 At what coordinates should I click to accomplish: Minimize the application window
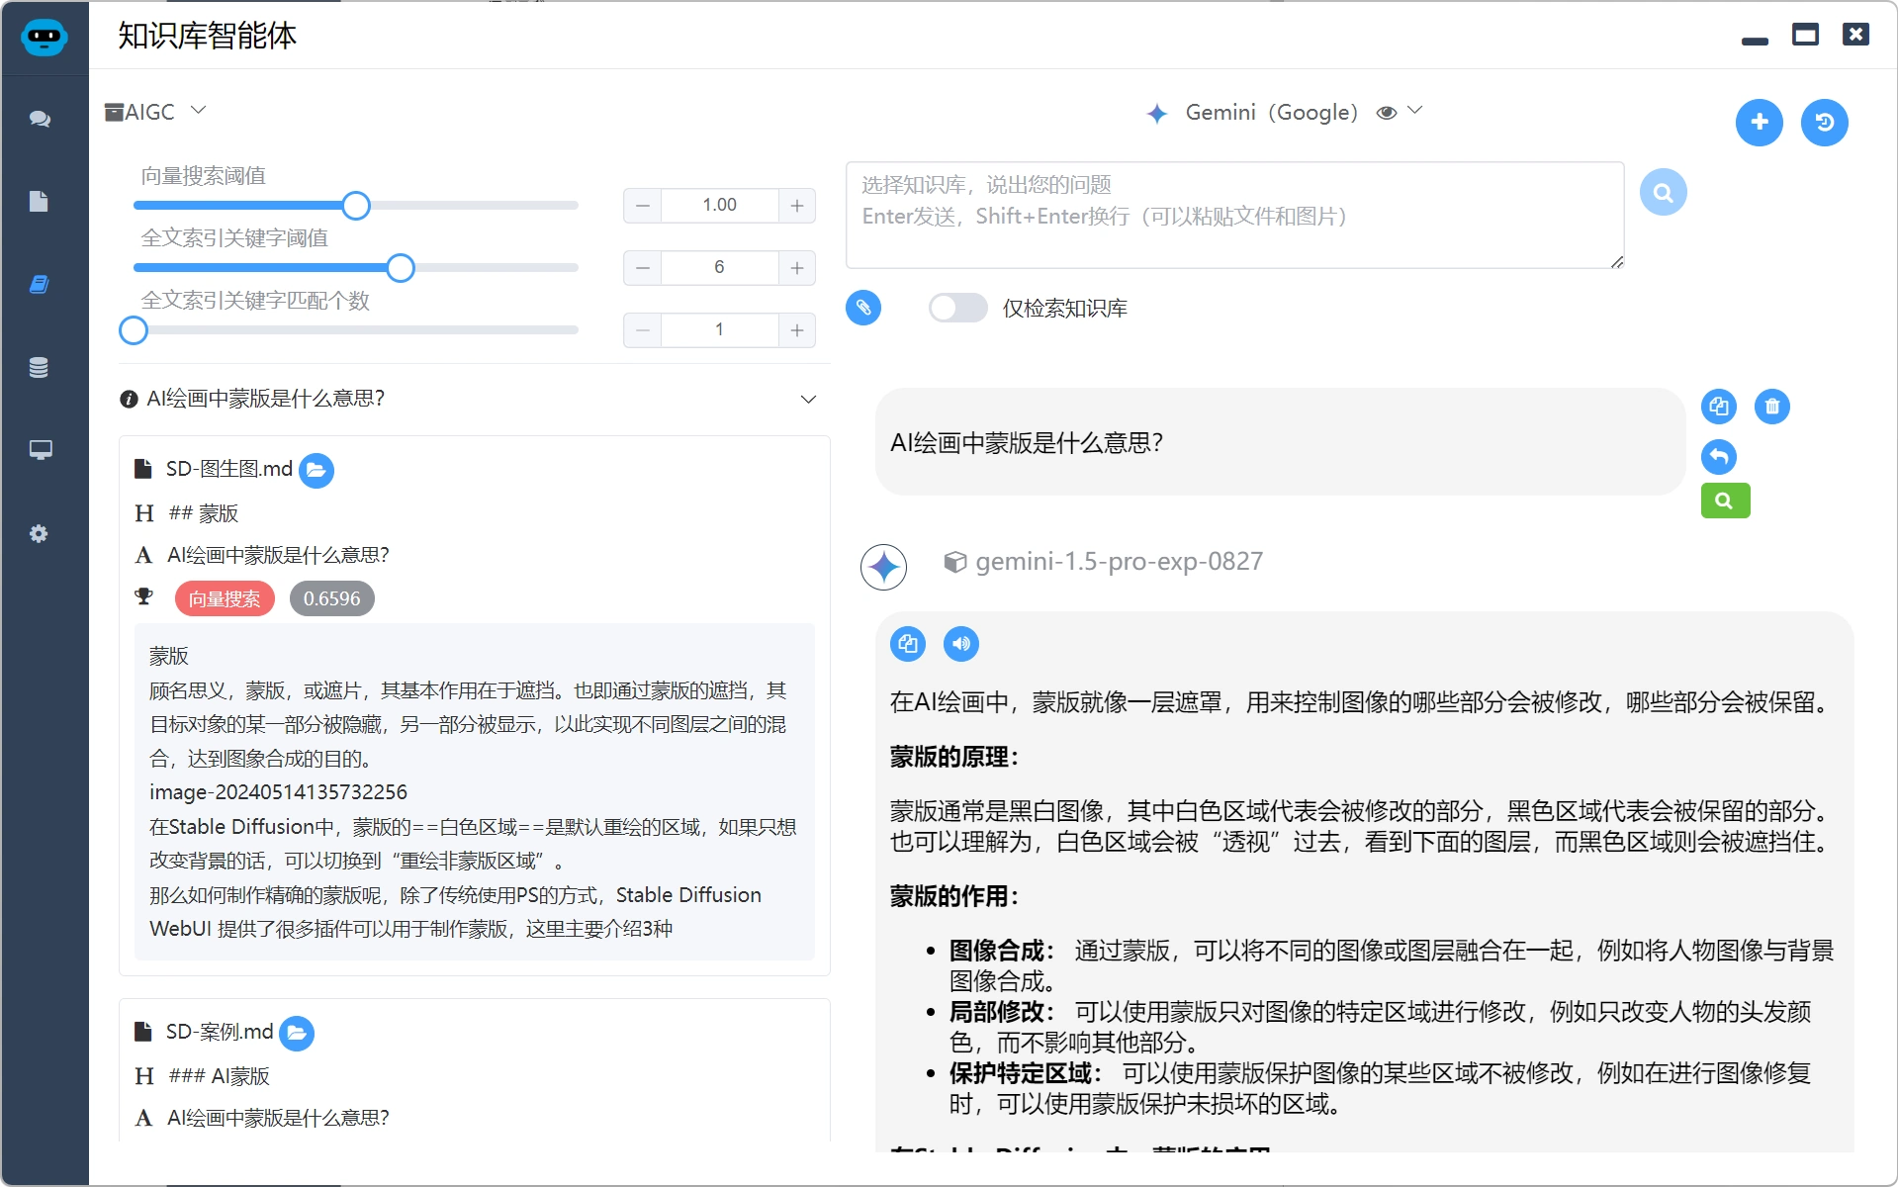click(1755, 41)
